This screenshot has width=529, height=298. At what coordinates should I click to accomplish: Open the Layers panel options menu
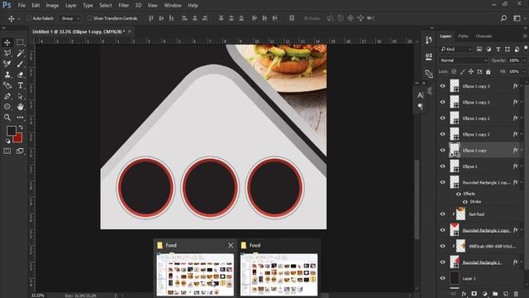[x=525, y=36]
